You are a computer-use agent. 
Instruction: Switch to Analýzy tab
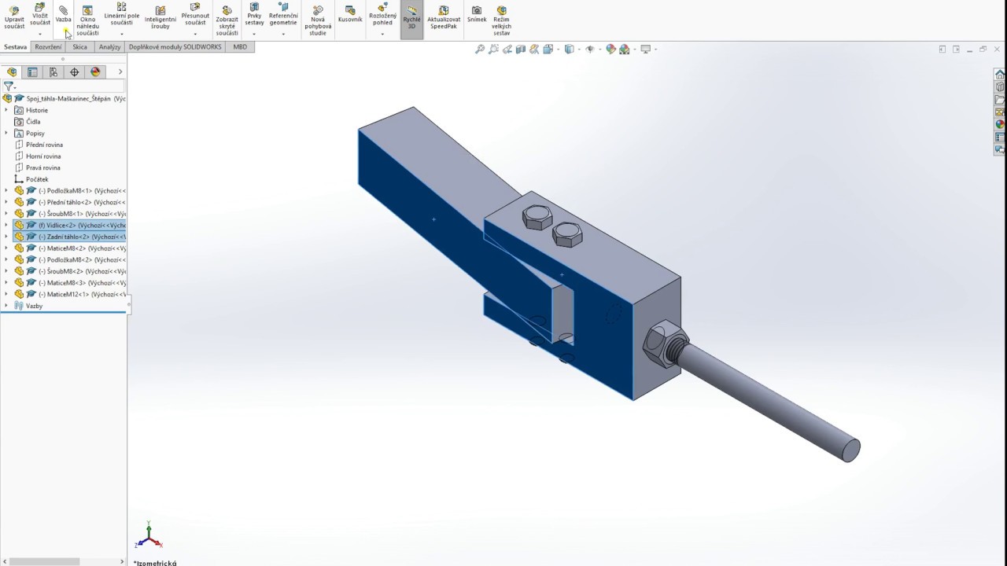point(109,47)
